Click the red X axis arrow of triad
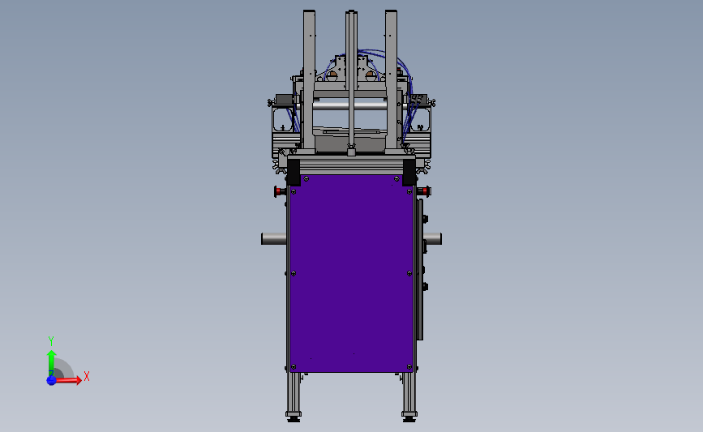703x432 pixels. (x=69, y=380)
